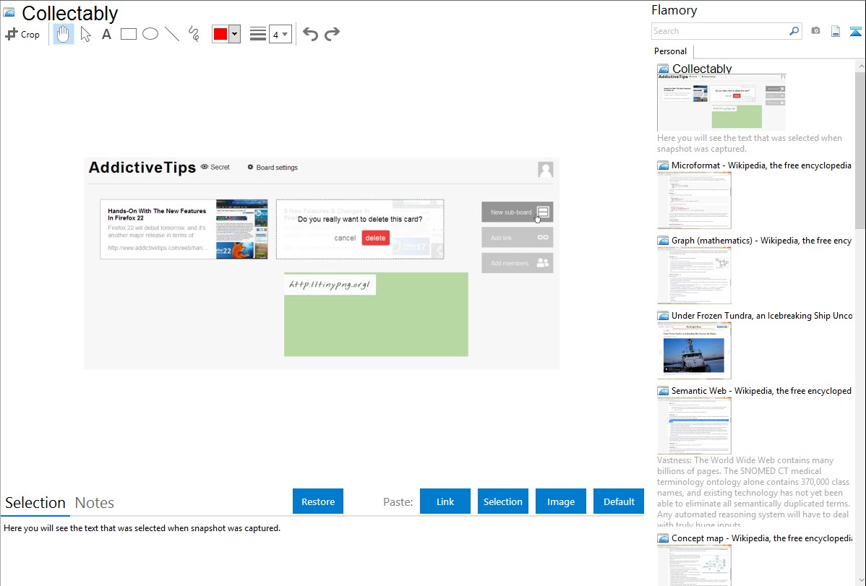Click the browser icon beside Concept map entry
This screenshot has width=866, height=586.
(x=664, y=538)
